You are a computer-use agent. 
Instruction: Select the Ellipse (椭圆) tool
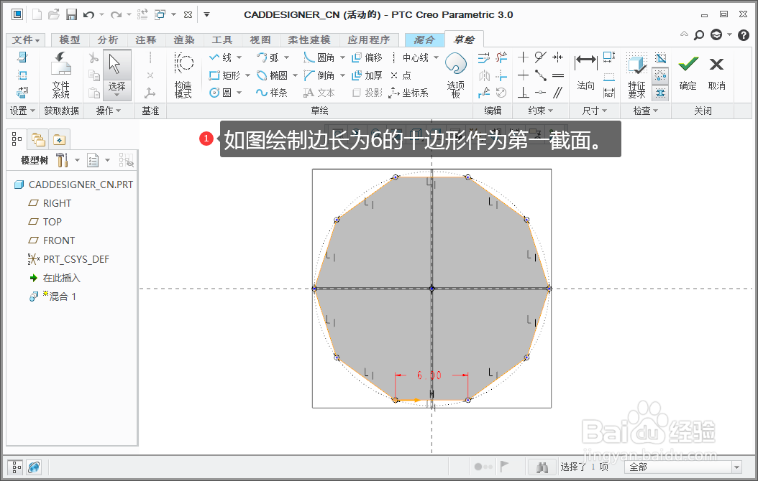tap(272, 75)
